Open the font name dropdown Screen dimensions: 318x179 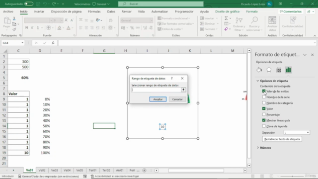click(51, 20)
